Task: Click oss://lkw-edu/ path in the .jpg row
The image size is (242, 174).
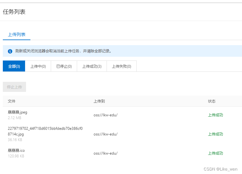Action: pos(106,134)
